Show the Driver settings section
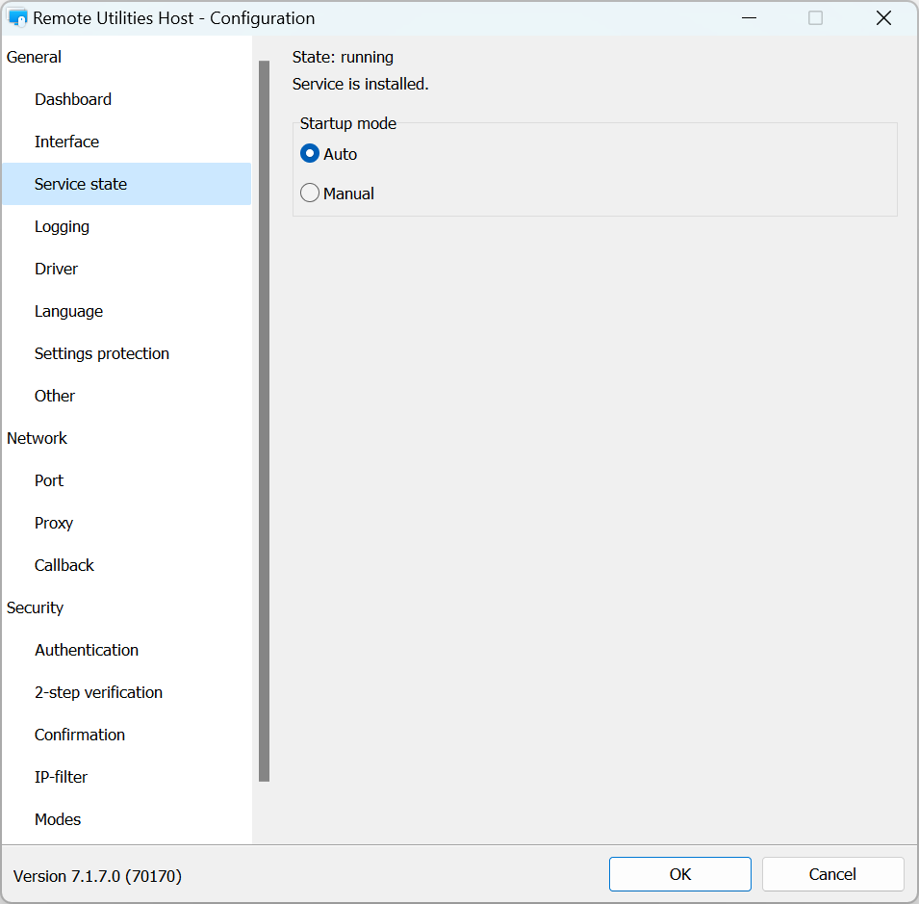 tap(56, 269)
